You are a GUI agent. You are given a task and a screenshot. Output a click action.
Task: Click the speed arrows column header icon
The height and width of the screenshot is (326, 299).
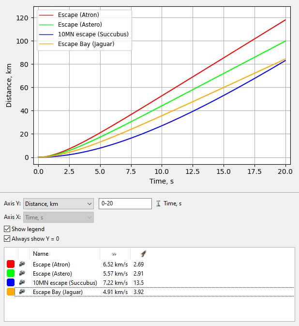tap(114, 254)
